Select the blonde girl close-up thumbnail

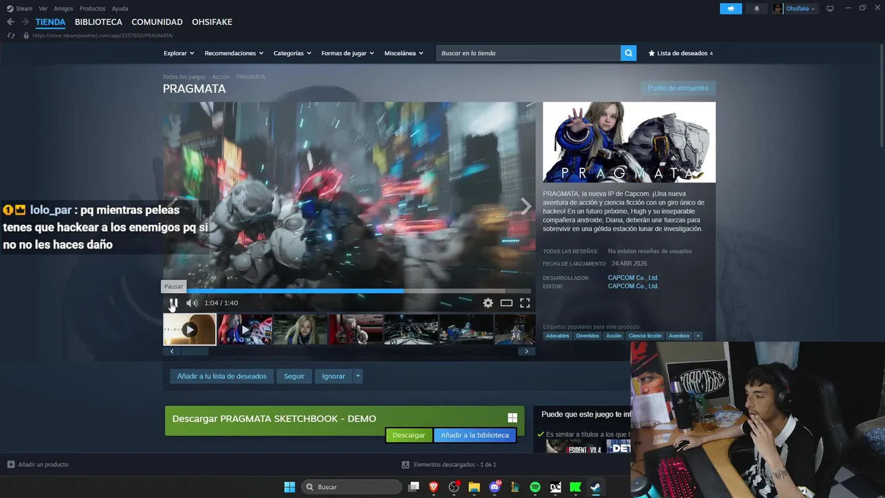[x=300, y=329]
